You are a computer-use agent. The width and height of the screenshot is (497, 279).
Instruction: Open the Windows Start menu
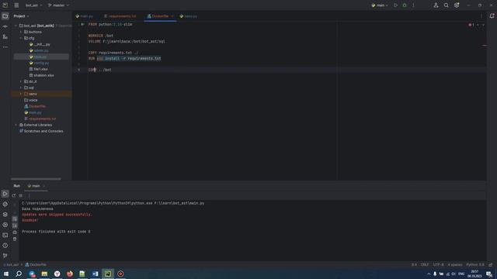coord(6,274)
